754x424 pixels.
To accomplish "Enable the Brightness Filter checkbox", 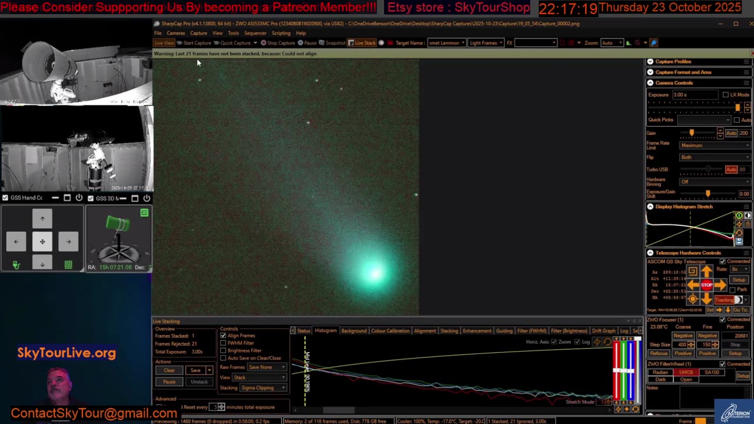I will pyautogui.click(x=223, y=351).
